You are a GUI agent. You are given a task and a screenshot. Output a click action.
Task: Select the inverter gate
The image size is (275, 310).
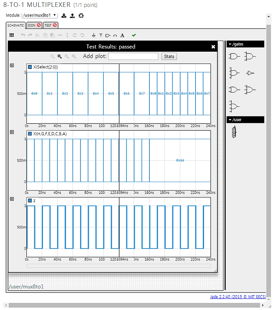click(x=250, y=73)
